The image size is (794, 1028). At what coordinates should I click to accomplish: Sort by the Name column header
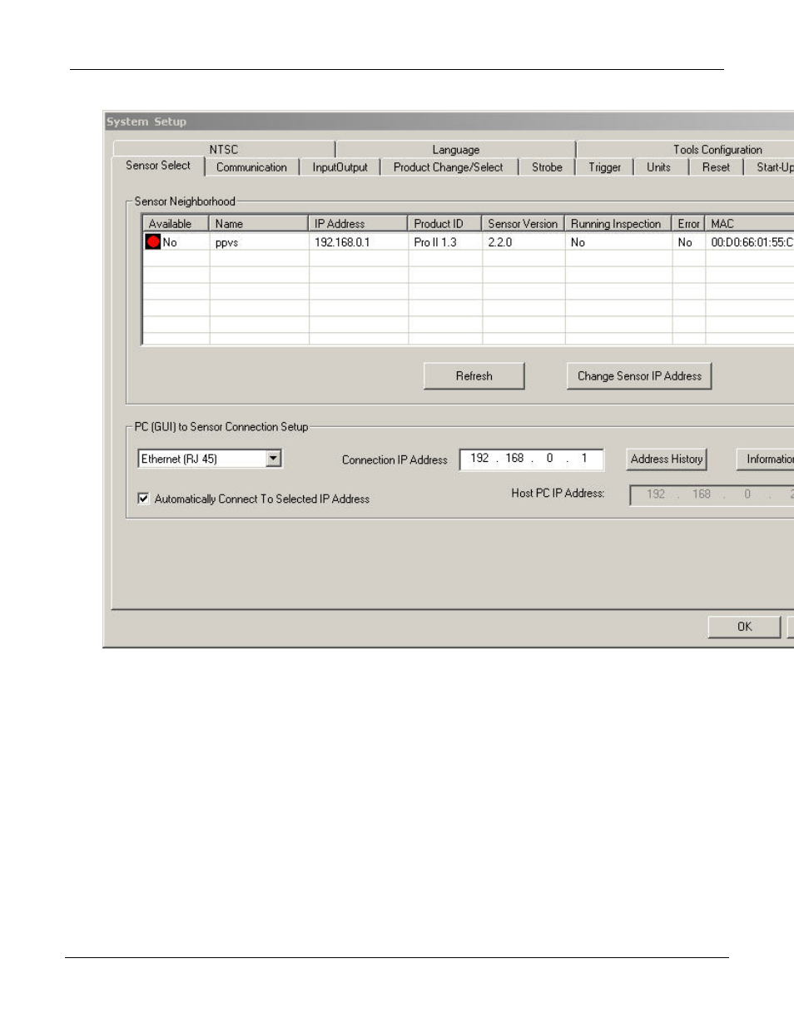pos(259,224)
